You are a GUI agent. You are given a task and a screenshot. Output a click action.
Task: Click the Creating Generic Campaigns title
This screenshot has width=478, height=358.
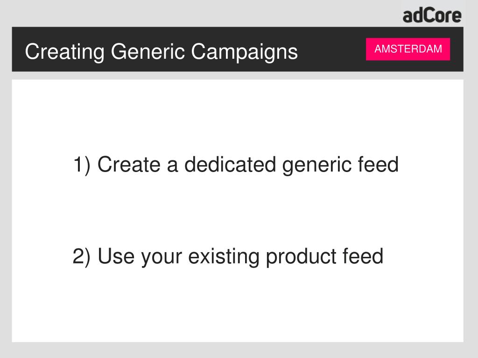tap(161, 52)
